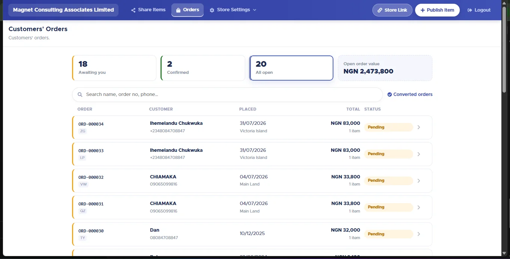Click Pending status of ORD-000030
This screenshot has width=510, height=259.
tap(388, 234)
